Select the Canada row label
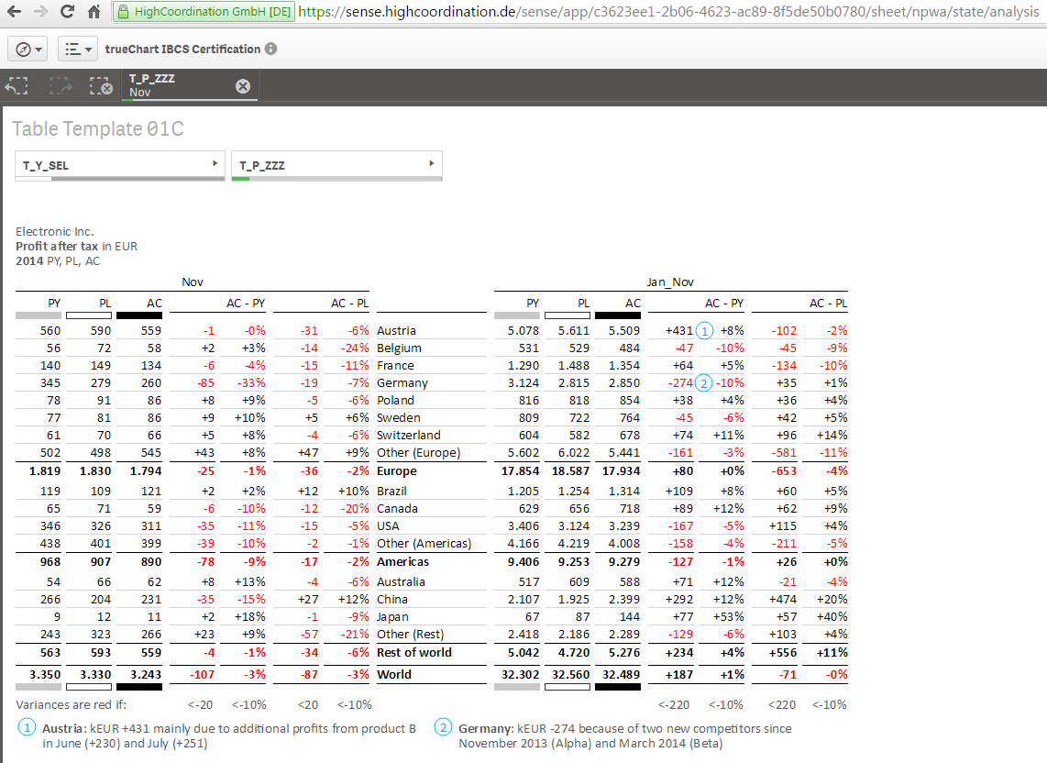Image resolution: width=1047 pixels, height=763 pixels. (397, 508)
